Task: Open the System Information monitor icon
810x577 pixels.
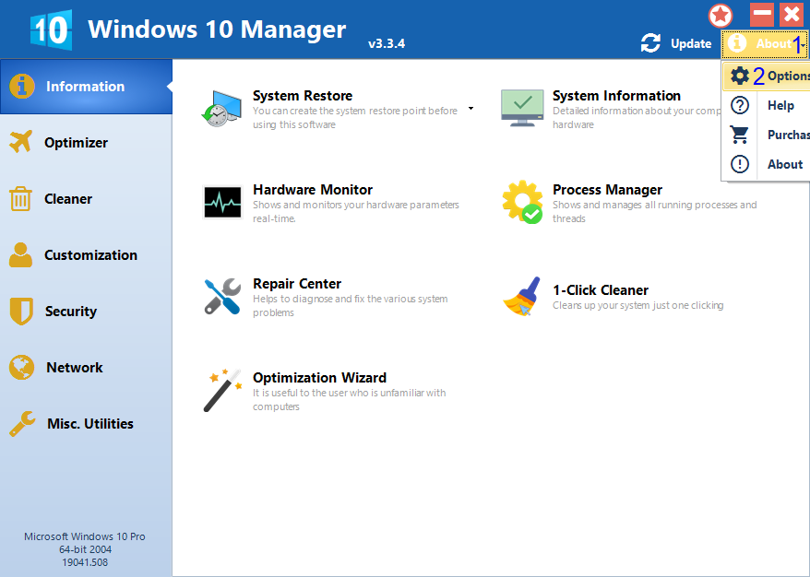Action: (522, 108)
